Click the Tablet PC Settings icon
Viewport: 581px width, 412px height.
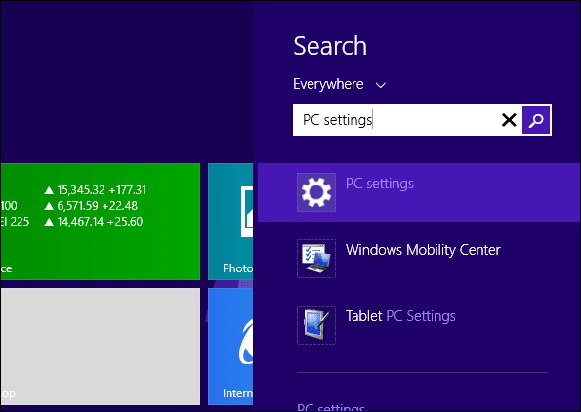(316, 325)
